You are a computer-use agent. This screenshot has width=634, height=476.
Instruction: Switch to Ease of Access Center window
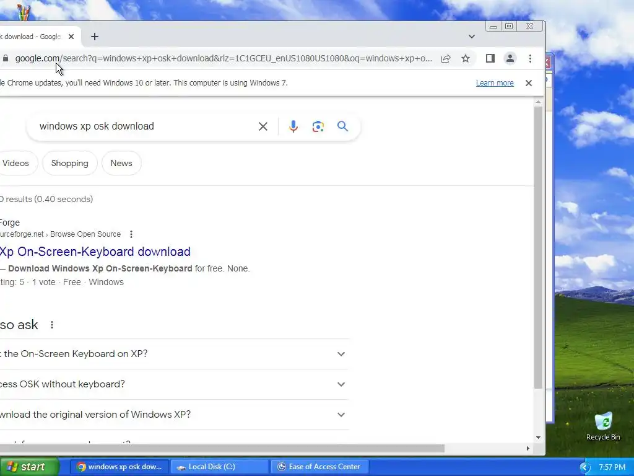tap(319, 467)
